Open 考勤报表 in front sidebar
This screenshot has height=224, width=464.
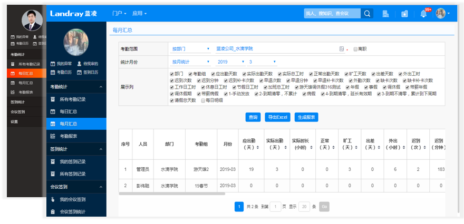76,136
